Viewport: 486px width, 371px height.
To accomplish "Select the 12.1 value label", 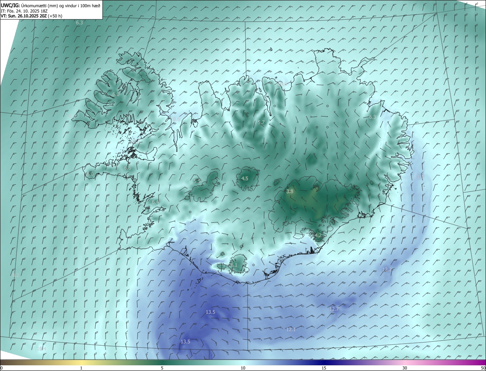I will click(x=291, y=329).
